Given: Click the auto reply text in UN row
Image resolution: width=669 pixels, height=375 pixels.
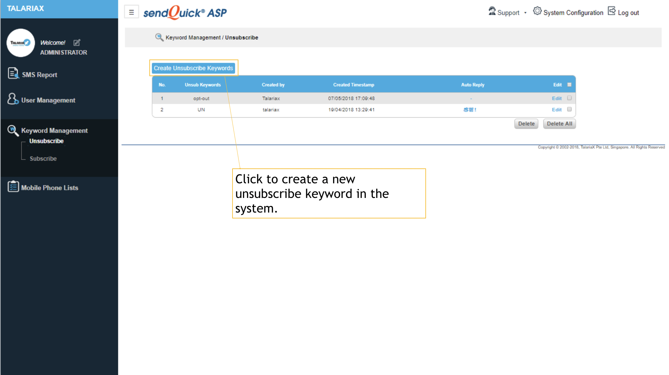Looking at the screenshot, I should click(470, 110).
